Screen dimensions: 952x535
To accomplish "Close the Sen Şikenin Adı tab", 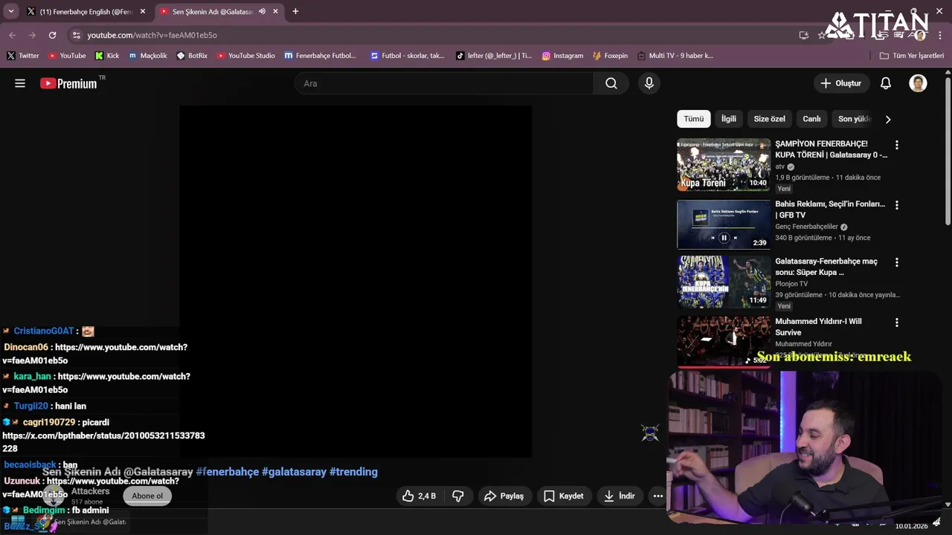I will coord(276,11).
